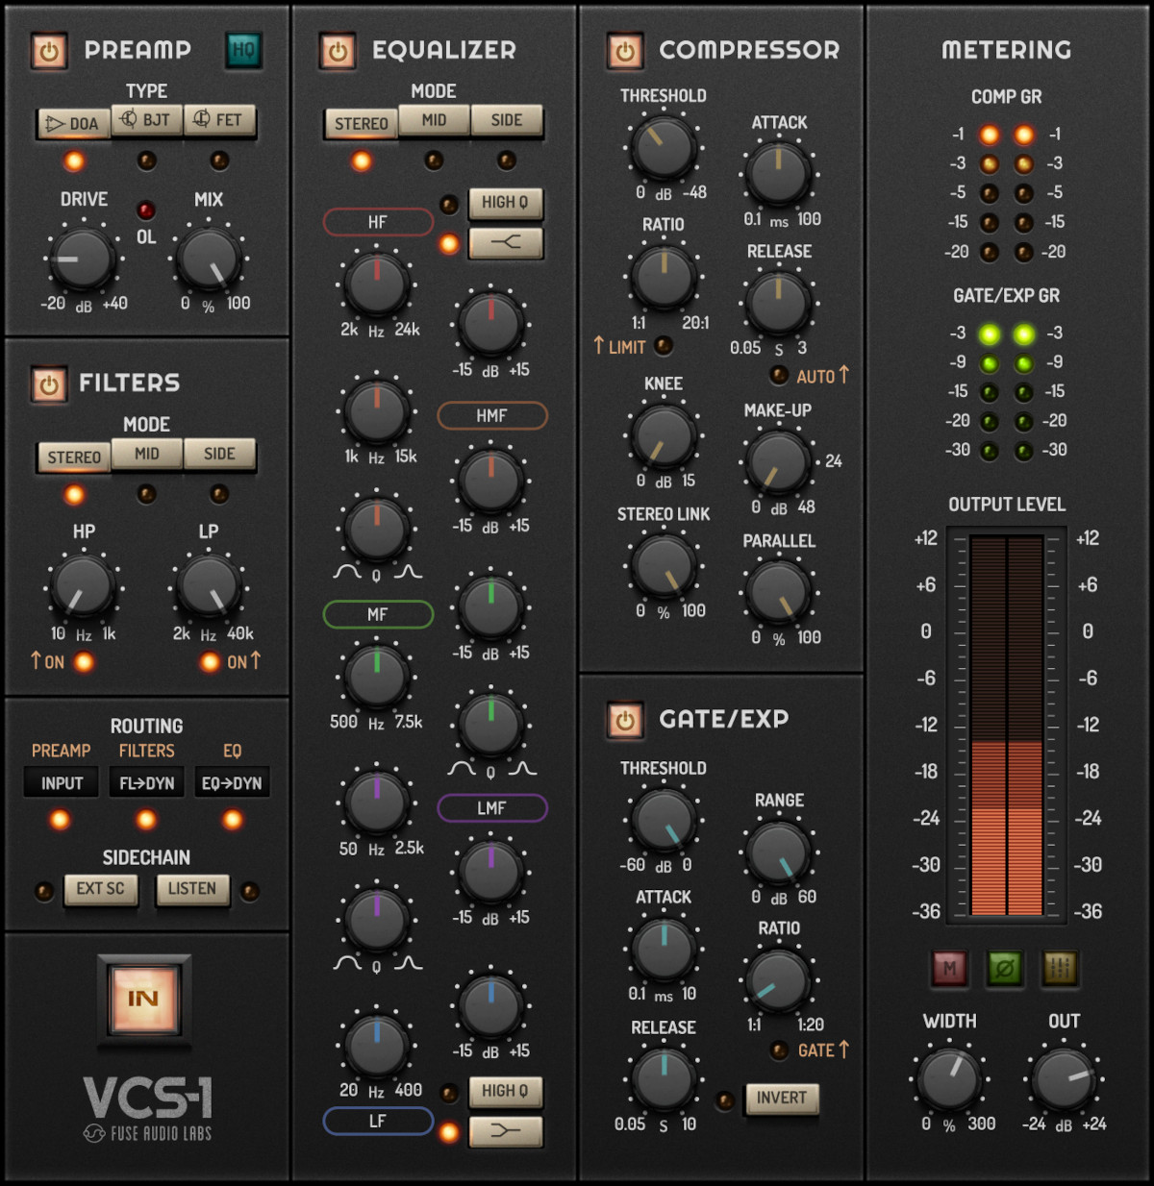Click the LF frequency knob 20–400 Hz
The image size is (1154, 1186).
coord(377,1046)
